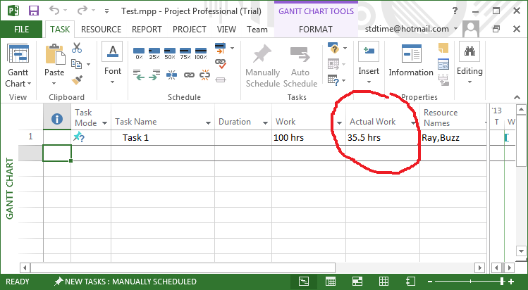Expand the Inspect dropdown arrow
Viewport: 528px width, 290px height.
point(345,49)
